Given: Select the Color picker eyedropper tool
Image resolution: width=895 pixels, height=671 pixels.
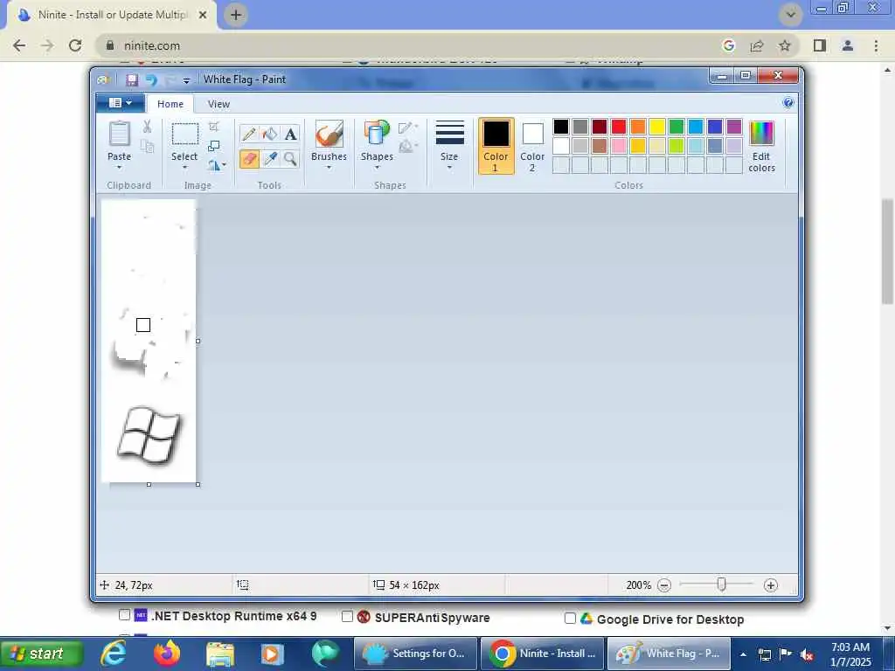Looking at the screenshot, I should tap(269, 159).
